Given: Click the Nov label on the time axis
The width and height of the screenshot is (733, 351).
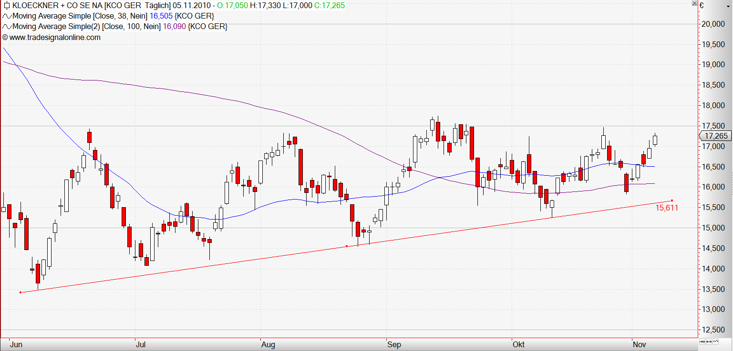Looking at the screenshot, I should click(x=639, y=344).
